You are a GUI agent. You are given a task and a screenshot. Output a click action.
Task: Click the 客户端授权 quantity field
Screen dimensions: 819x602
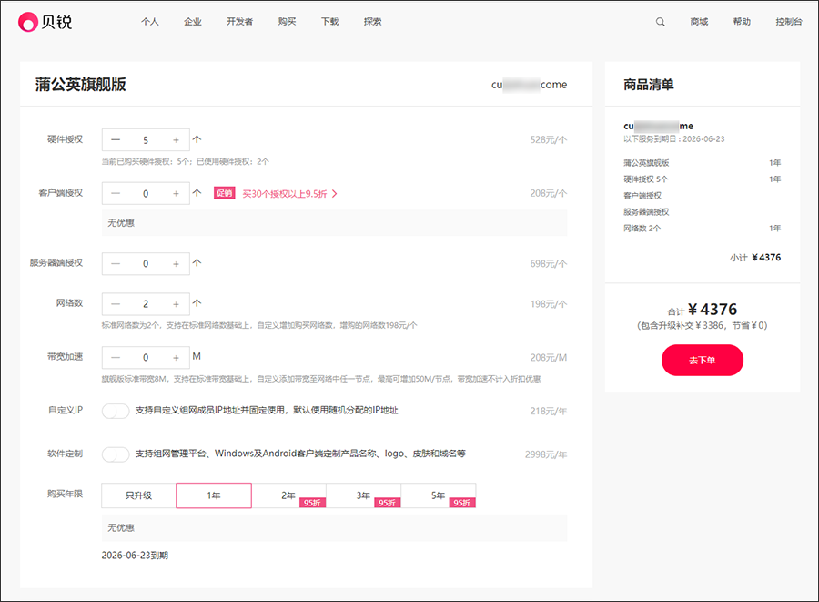click(x=146, y=193)
